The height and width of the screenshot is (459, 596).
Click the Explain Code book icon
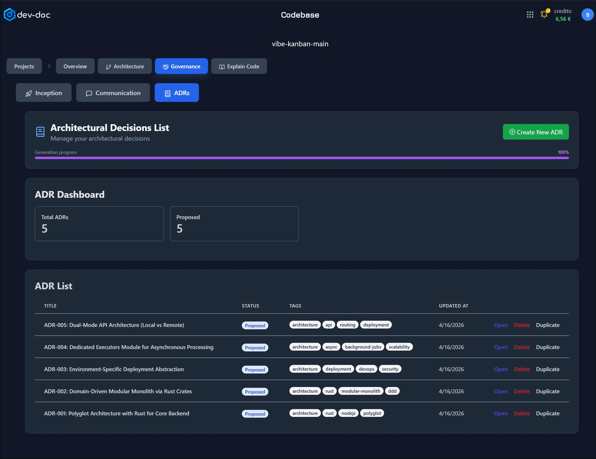[222, 67]
